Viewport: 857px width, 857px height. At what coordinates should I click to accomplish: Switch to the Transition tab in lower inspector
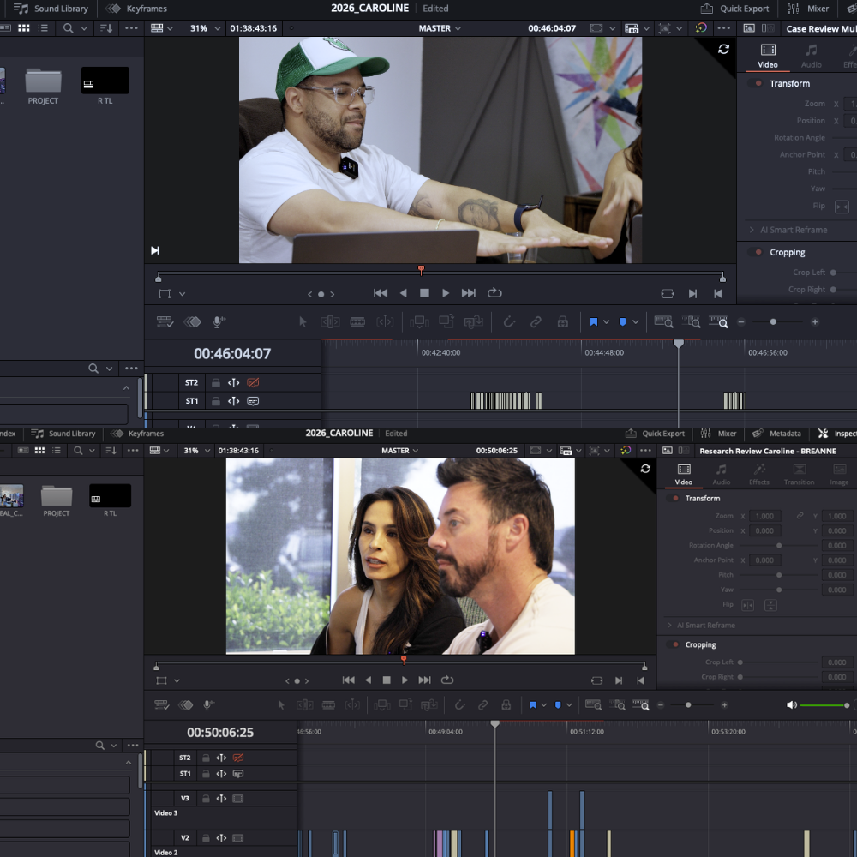click(799, 475)
